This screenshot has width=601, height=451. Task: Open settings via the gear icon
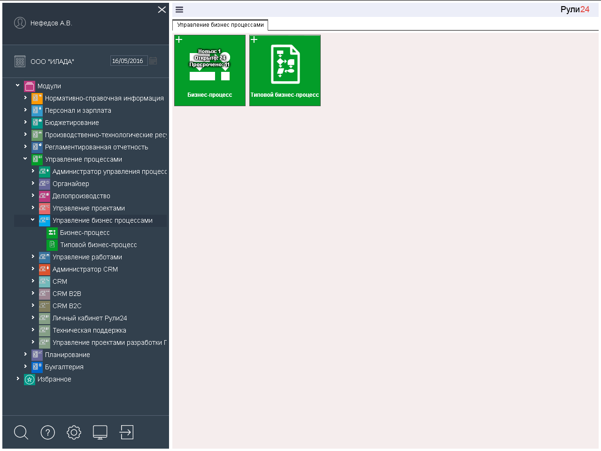click(74, 432)
